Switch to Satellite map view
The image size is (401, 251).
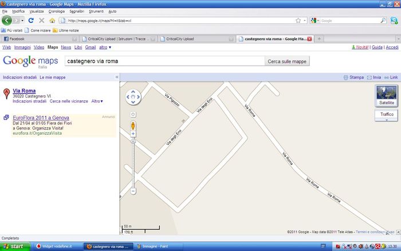point(387,96)
